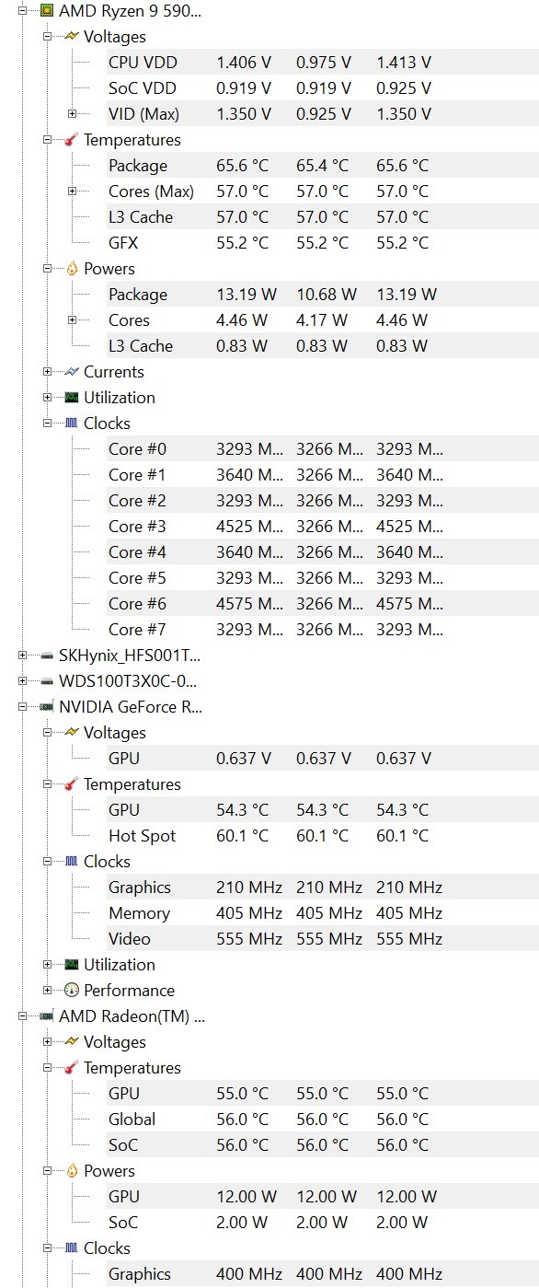Click the CPU Temperatures thermometer icon
The width and height of the screenshot is (539, 1288).
tap(72, 140)
